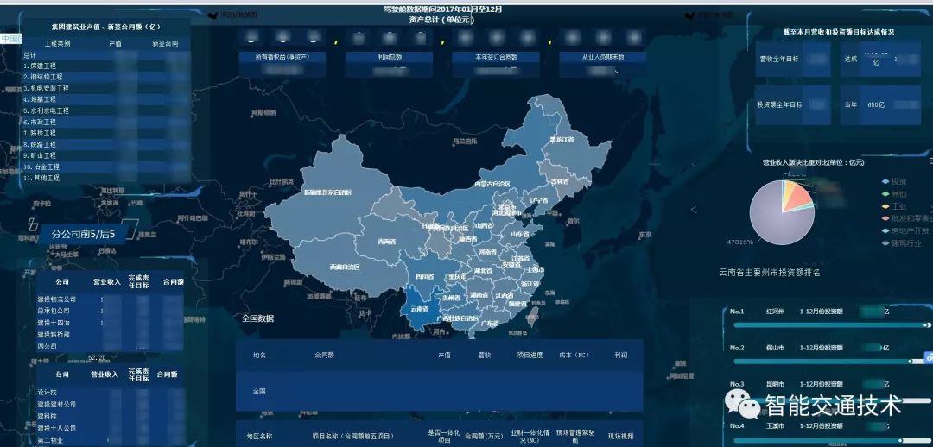Screen dimensions: 933x447
Task: Select 广东省 on the map
Action: point(491,324)
